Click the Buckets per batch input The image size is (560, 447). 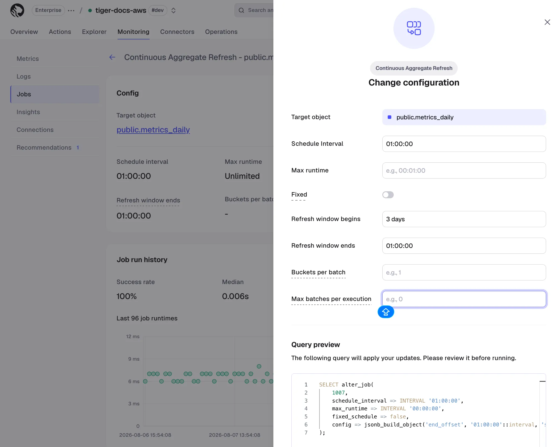click(464, 272)
